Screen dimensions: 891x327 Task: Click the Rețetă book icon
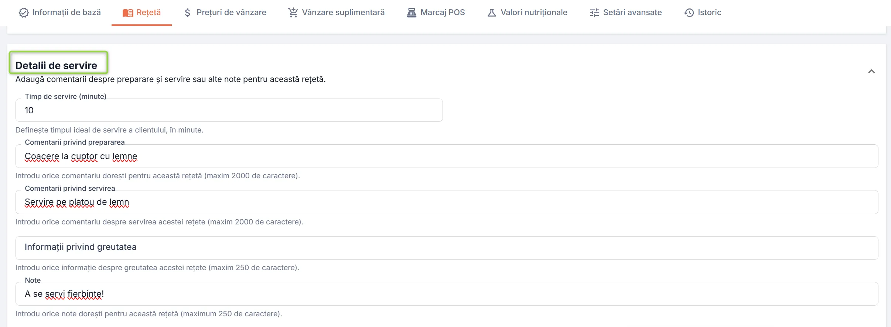click(x=128, y=13)
